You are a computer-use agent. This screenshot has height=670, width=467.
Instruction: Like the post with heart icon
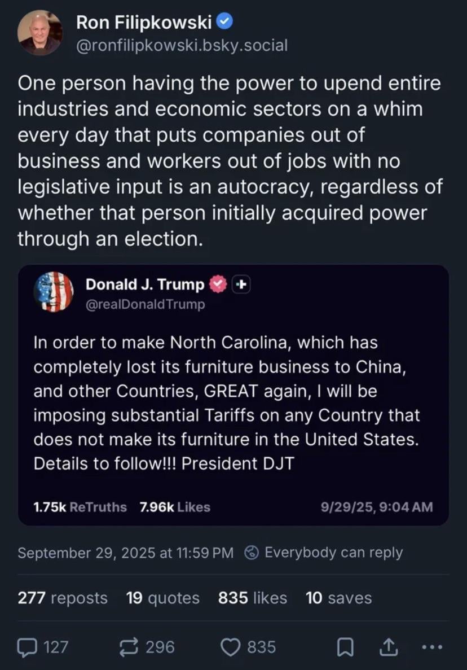(230, 647)
